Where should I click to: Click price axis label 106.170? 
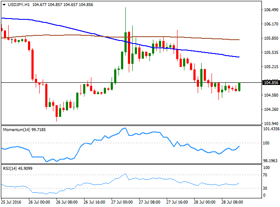tap(271, 24)
